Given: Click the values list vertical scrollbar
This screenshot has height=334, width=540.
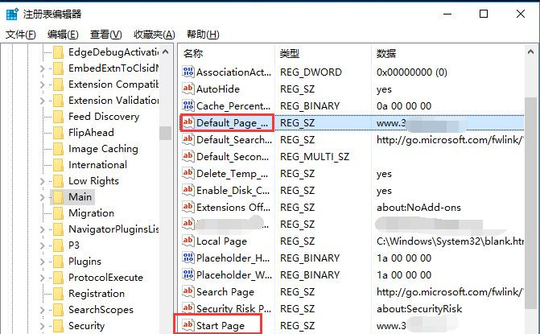Looking at the screenshot, I should coord(530,201).
